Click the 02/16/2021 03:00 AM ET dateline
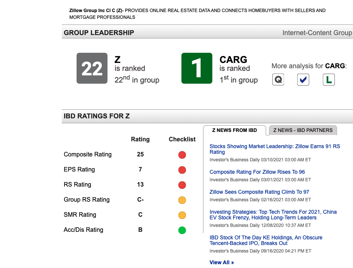The height and width of the screenshot is (268, 353). tap(286, 200)
